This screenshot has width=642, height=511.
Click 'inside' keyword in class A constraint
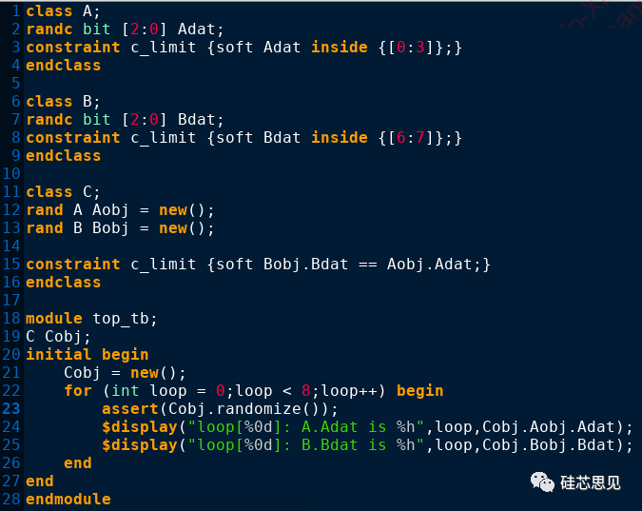click(x=340, y=48)
